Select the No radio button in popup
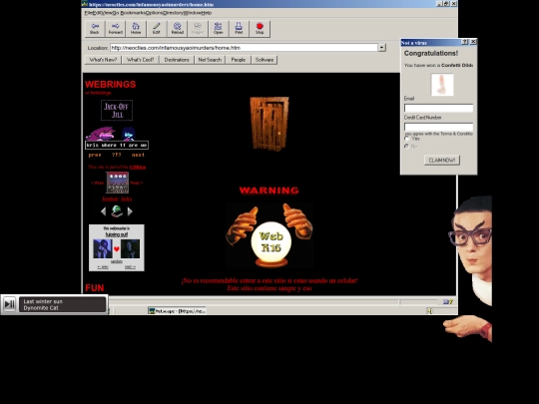539x404 pixels. point(407,146)
